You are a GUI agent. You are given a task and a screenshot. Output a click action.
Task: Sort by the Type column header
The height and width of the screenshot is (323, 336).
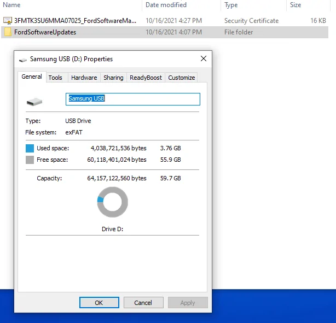(x=231, y=5)
